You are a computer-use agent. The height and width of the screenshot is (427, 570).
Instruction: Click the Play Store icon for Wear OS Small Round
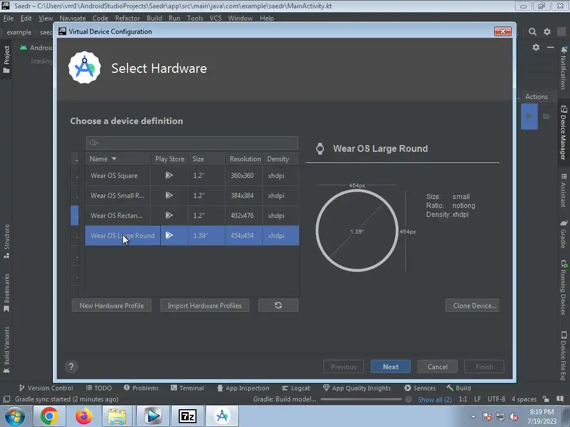tap(169, 195)
